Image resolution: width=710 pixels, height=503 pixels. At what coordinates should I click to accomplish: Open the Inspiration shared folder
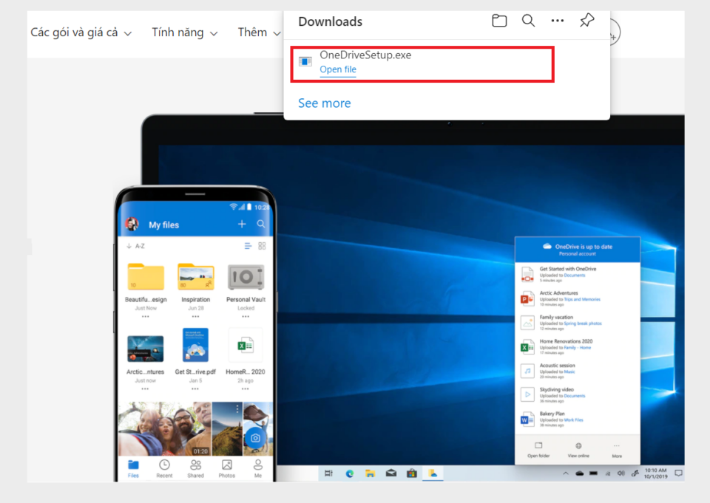pos(195,276)
